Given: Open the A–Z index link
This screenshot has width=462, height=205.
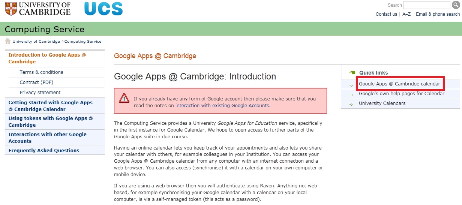Looking at the screenshot, I should 406,14.
